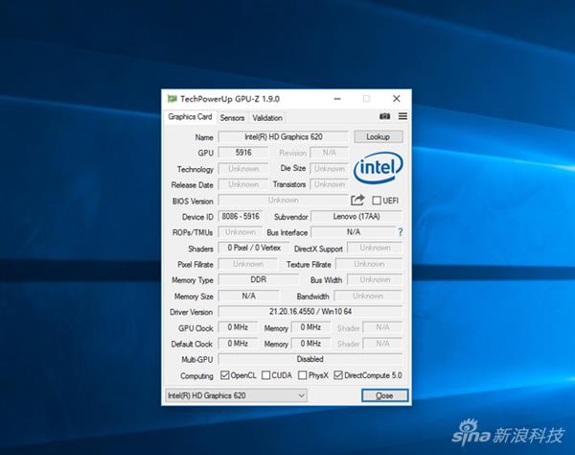Open the GPU-Z hamburger menu icon
This screenshot has height=455, width=575.
pos(402,116)
